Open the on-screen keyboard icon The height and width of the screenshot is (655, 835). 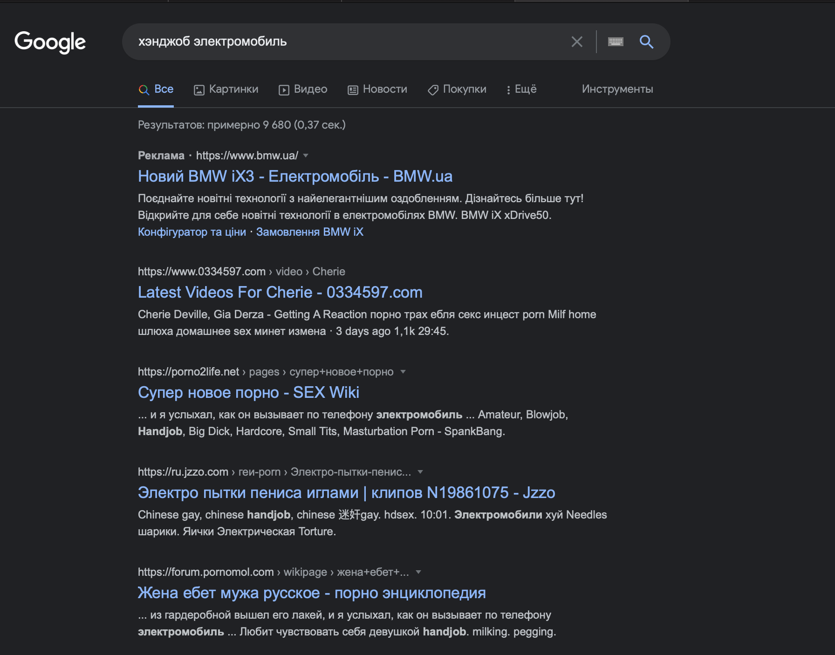[616, 42]
